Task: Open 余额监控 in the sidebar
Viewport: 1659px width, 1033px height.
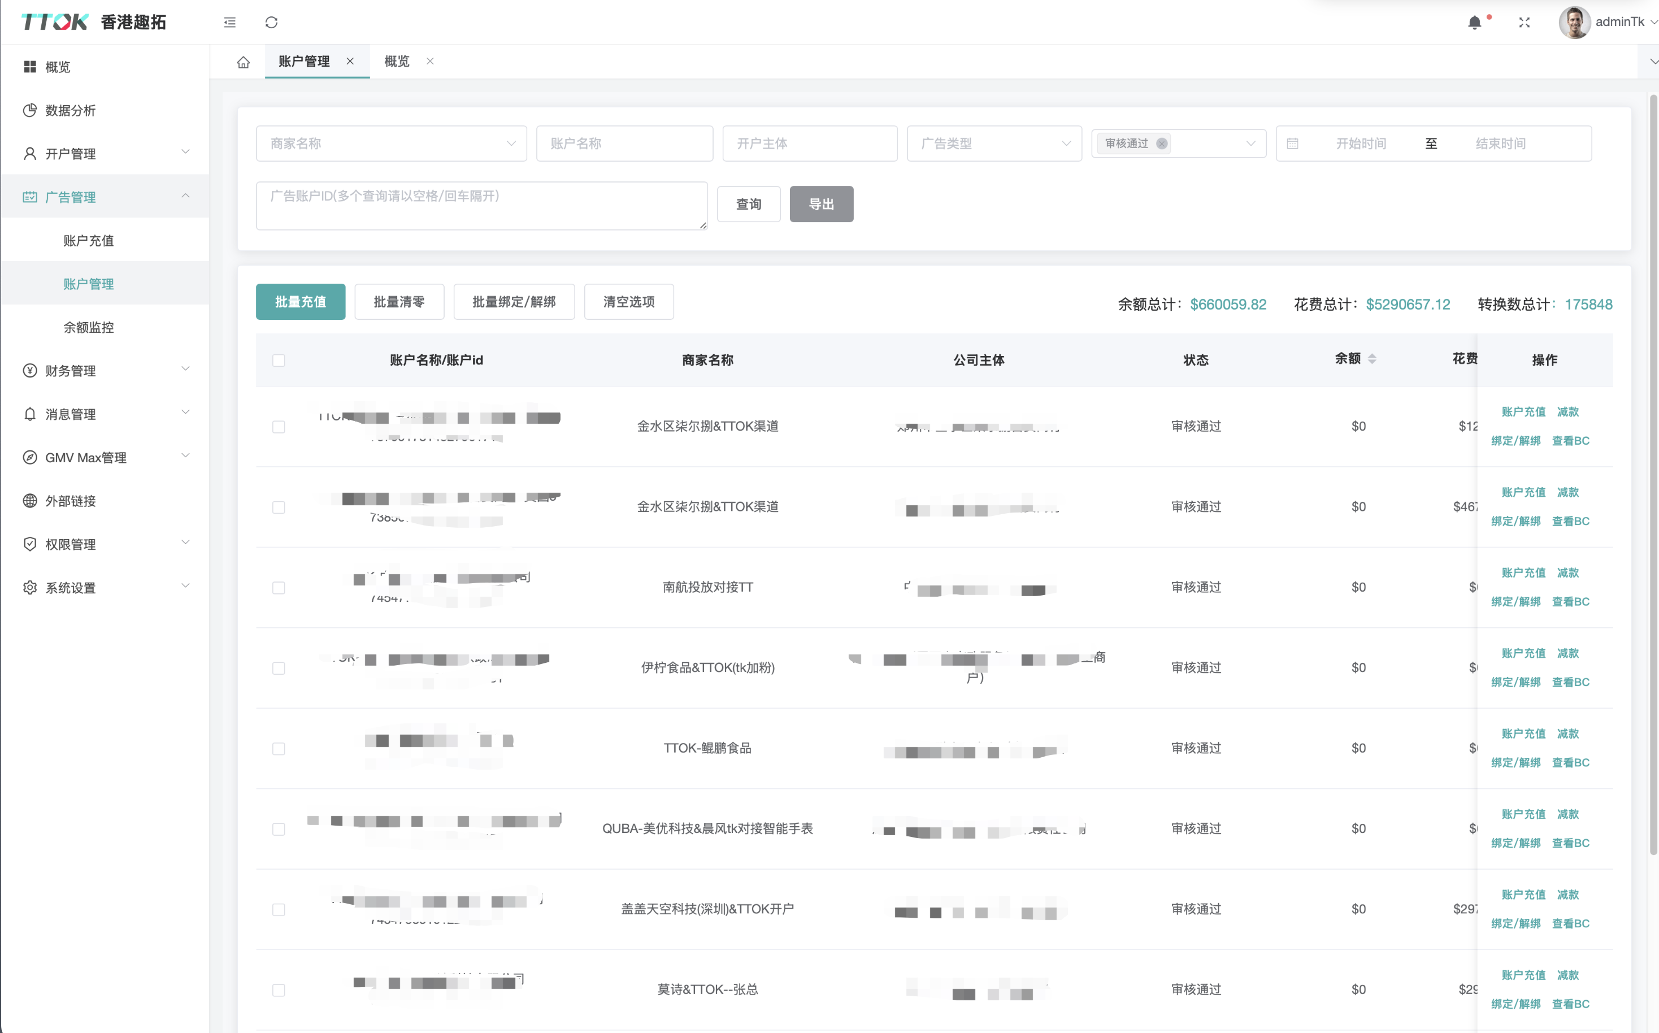Action: coord(89,327)
